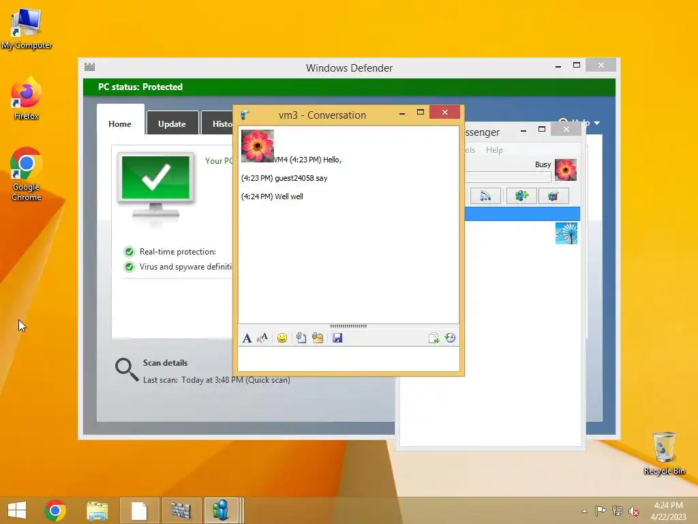Click the Action Center flag tray icon
The width and height of the screenshot is (698, 524).
click(601, 510)
